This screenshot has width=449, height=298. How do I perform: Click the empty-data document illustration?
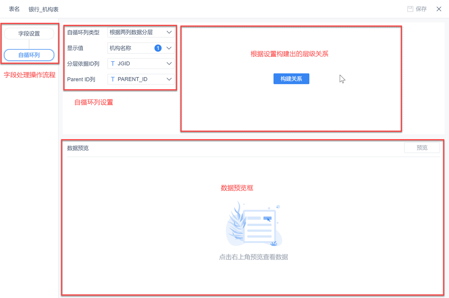254,224
